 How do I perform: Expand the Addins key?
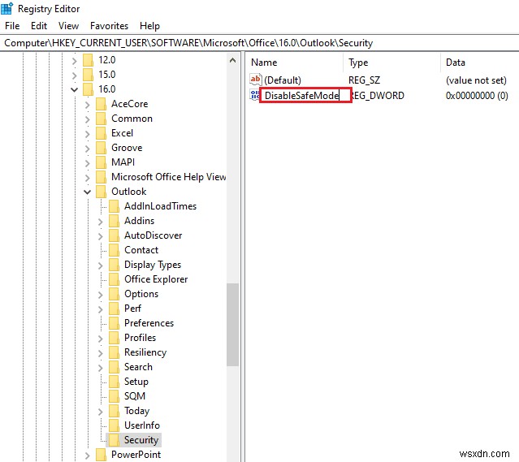coord(100,222)
